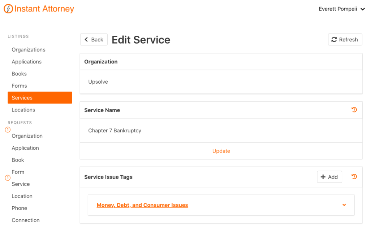Click the history icon beside Service Name
Screen dimensions: 370x229
(x=354, y=110)
